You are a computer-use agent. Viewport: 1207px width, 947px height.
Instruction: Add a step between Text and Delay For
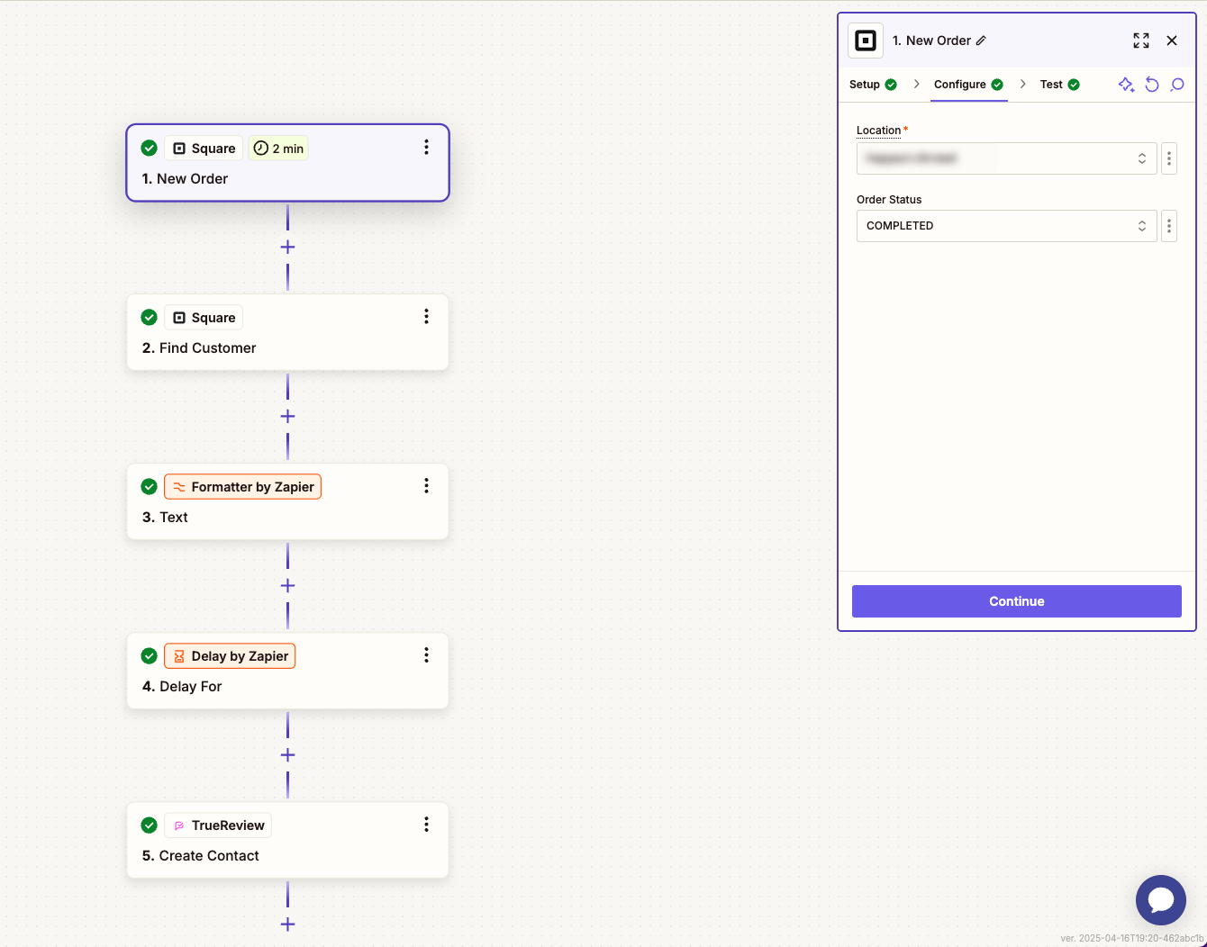coord(287,585)
